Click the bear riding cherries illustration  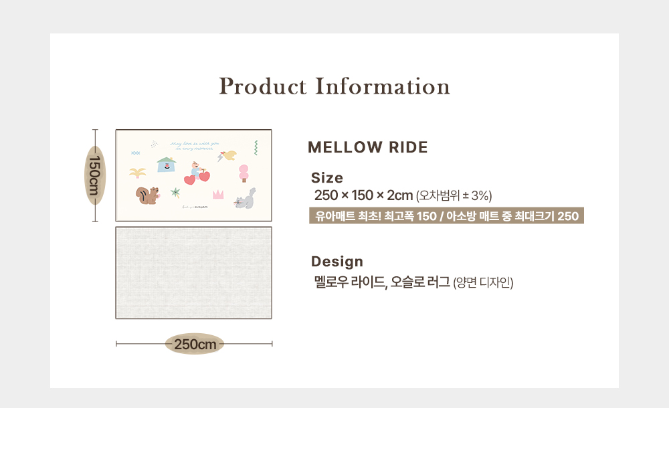(x=197, y=173)
